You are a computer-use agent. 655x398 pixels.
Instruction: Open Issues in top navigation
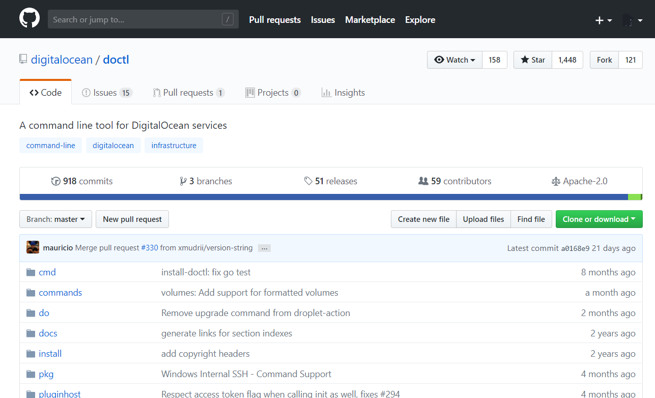pyautogui.click(x=323, y=20)
